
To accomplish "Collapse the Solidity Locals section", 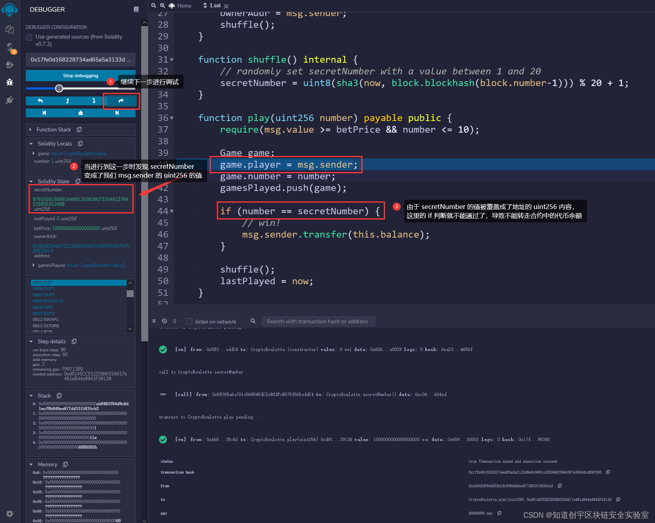I will tap(31, 144).
